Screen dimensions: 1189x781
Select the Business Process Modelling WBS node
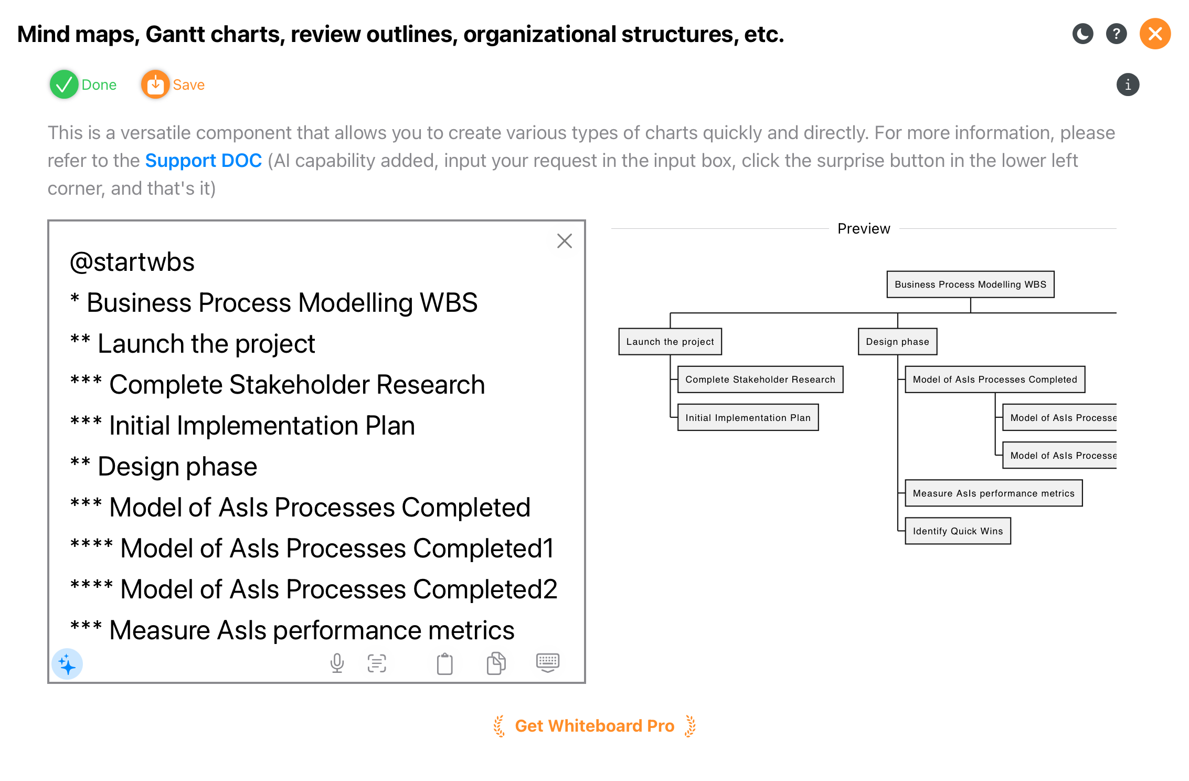970,284
